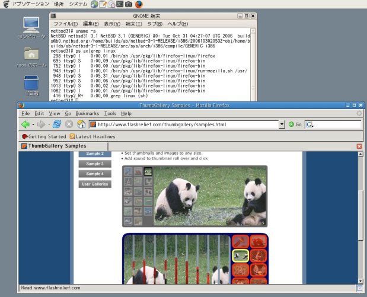Click the large panda image in gray gallery
The height and width of the screenshot is (297, 367).
(x=210, y=196)
